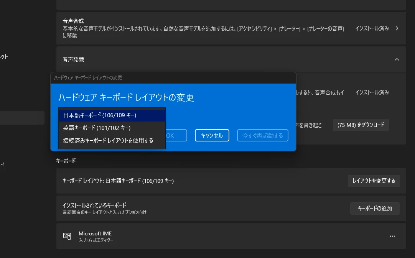Collapse the 音声認識 section using its chevron
The image size is (415, 258).
tap(397, 59)
